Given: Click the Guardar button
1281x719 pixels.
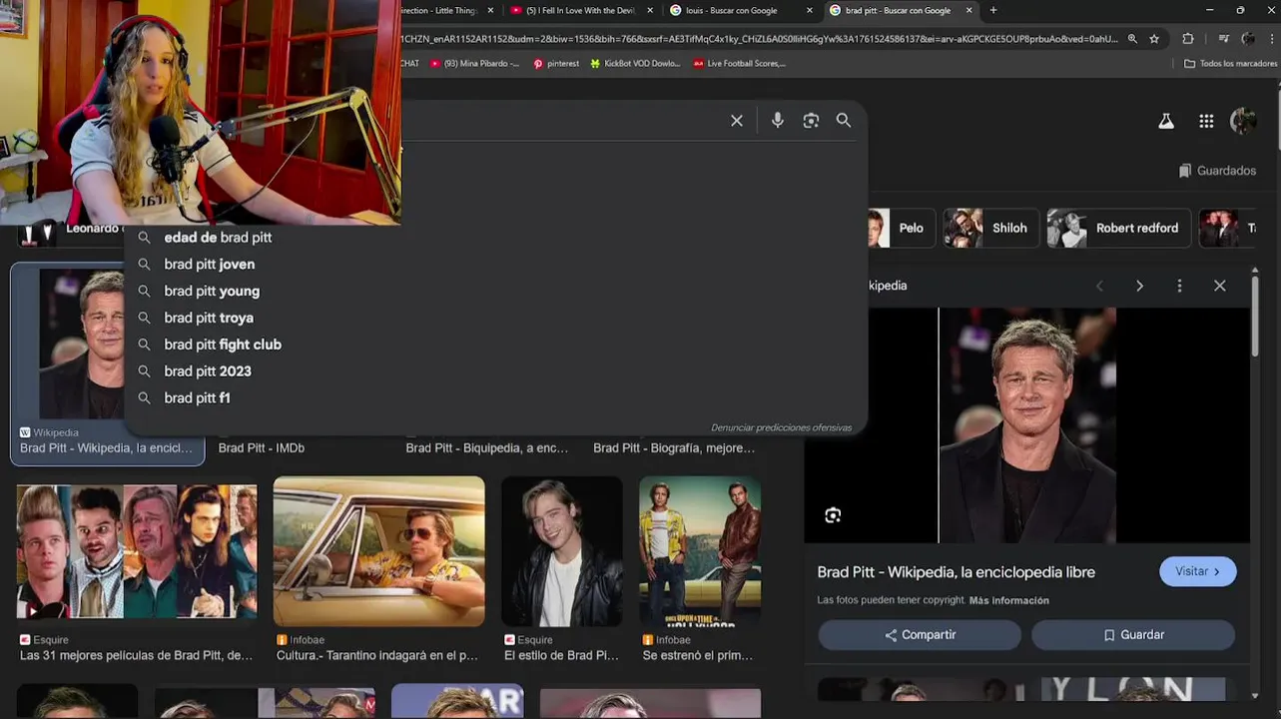Looking at the screenshot, I should point(1133,635).
